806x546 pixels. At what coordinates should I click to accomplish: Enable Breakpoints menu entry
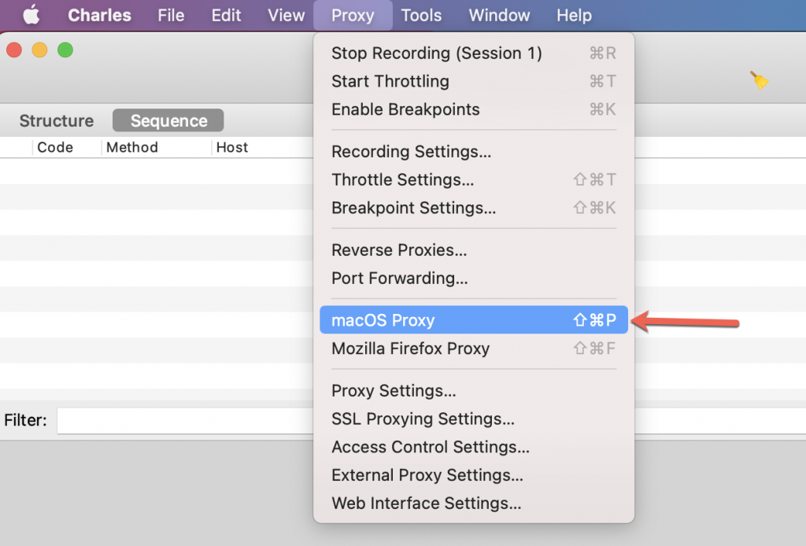473,109
